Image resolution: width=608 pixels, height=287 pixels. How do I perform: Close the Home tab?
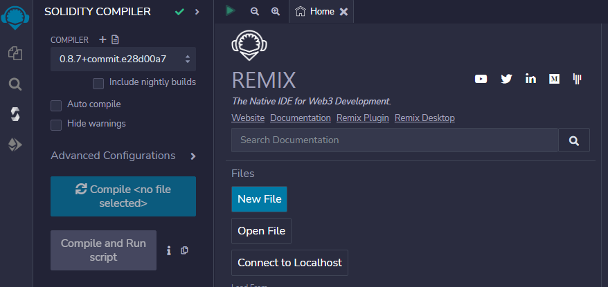(x=343, y=12)
